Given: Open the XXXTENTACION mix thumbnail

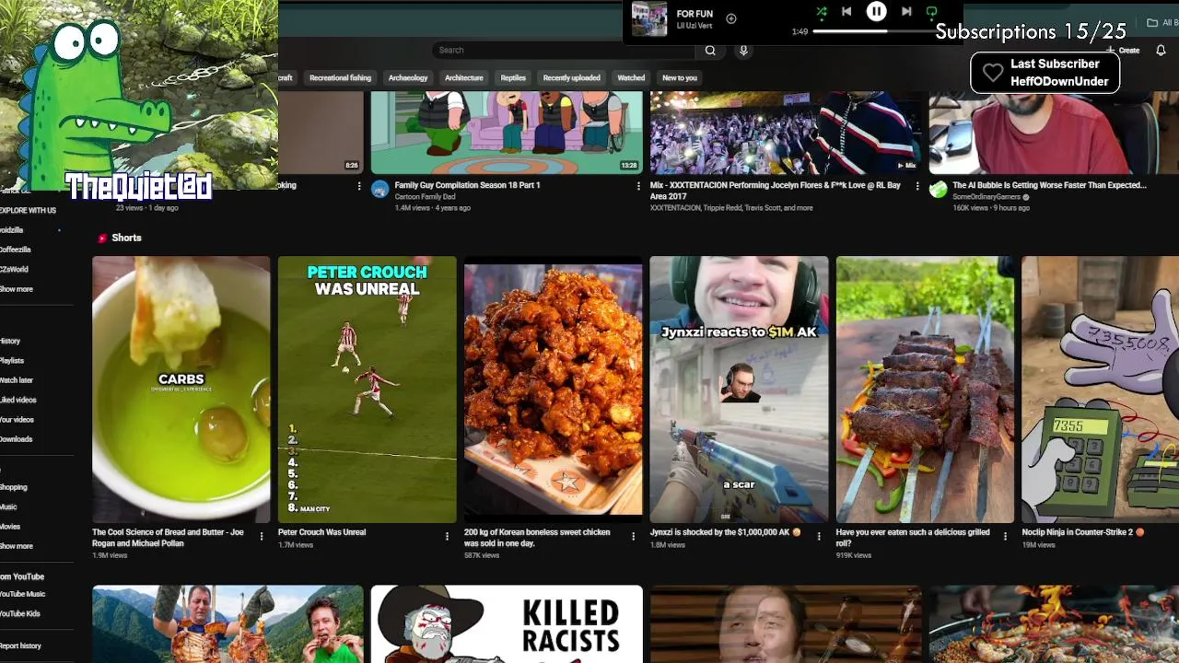Looking at the screenshot, I should tap(786, 133).
